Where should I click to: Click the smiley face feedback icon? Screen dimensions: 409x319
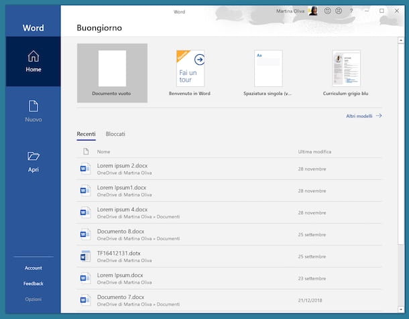tap(328, 11)
